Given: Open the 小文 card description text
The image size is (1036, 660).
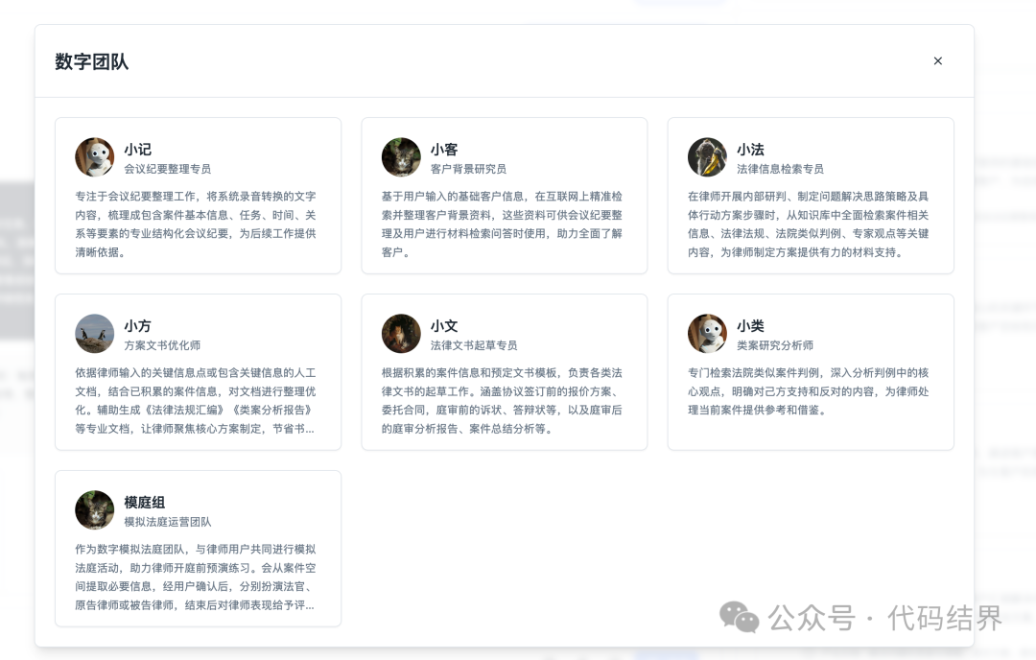Looking at the screenshot, I should (502, 401).
